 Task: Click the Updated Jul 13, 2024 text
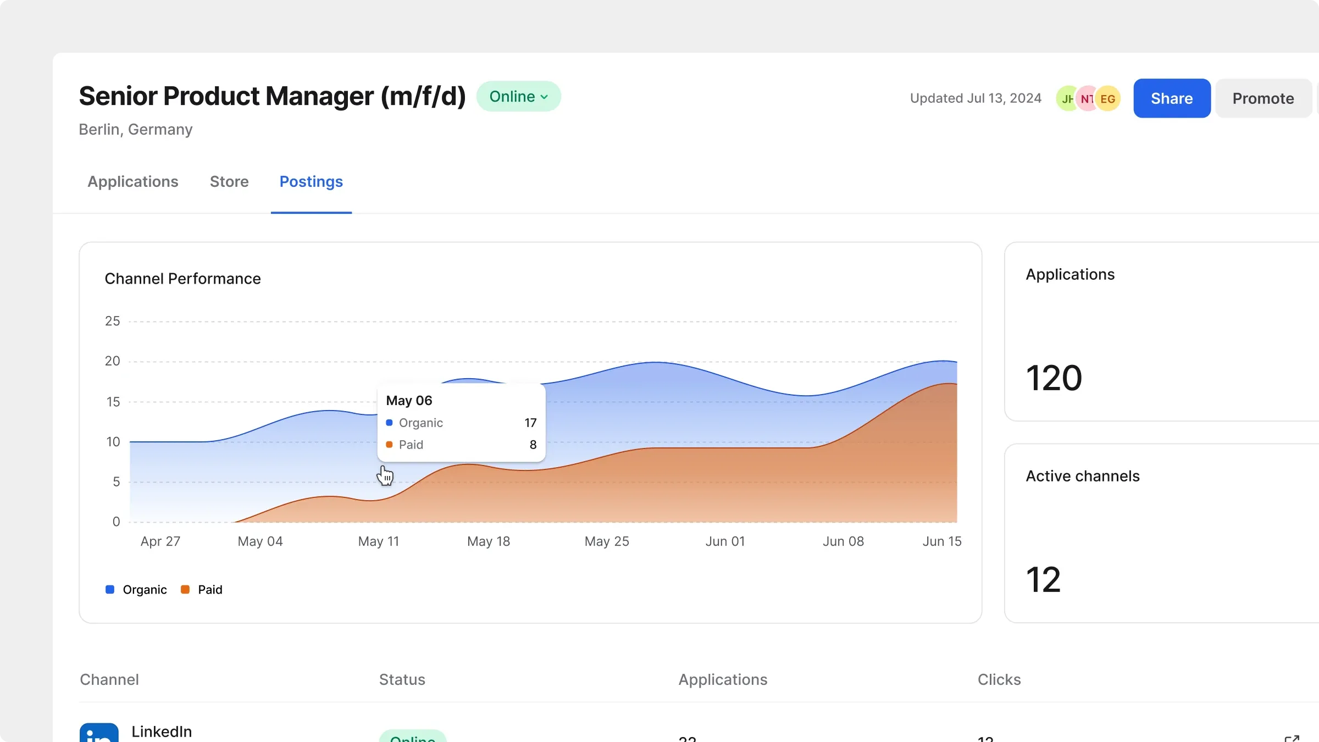pyautogui.click(x=976, y=98)
